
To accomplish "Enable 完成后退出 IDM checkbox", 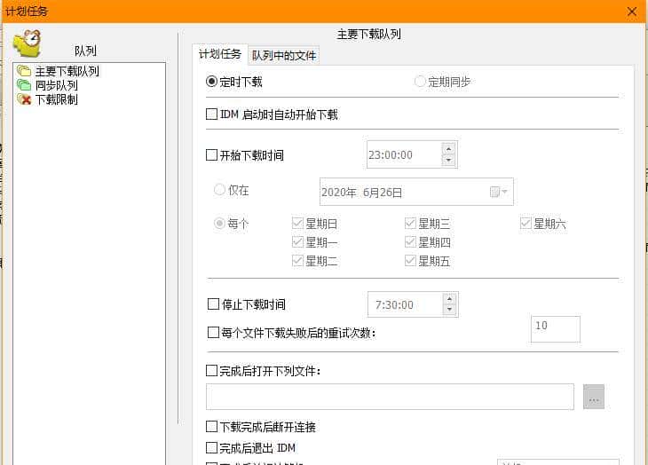I will click(211, 447).
